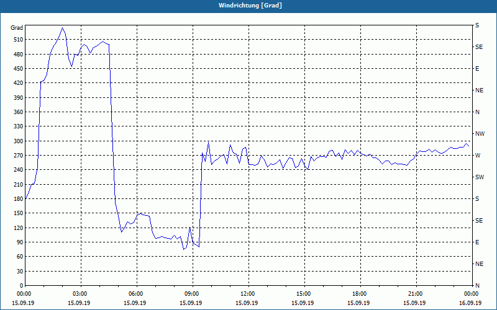Screen dimensions: 497x310
Task: Click the 09:00 x-axis time label
Action: click(x=191, y=293)
